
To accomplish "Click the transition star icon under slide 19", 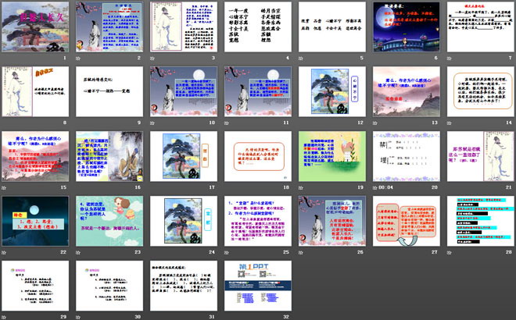I will pos(301,187).
